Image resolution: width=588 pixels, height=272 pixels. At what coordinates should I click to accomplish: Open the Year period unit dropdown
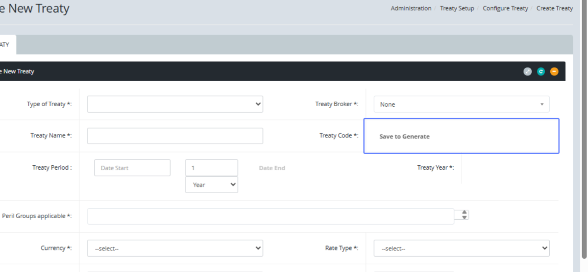coord(211,184)
